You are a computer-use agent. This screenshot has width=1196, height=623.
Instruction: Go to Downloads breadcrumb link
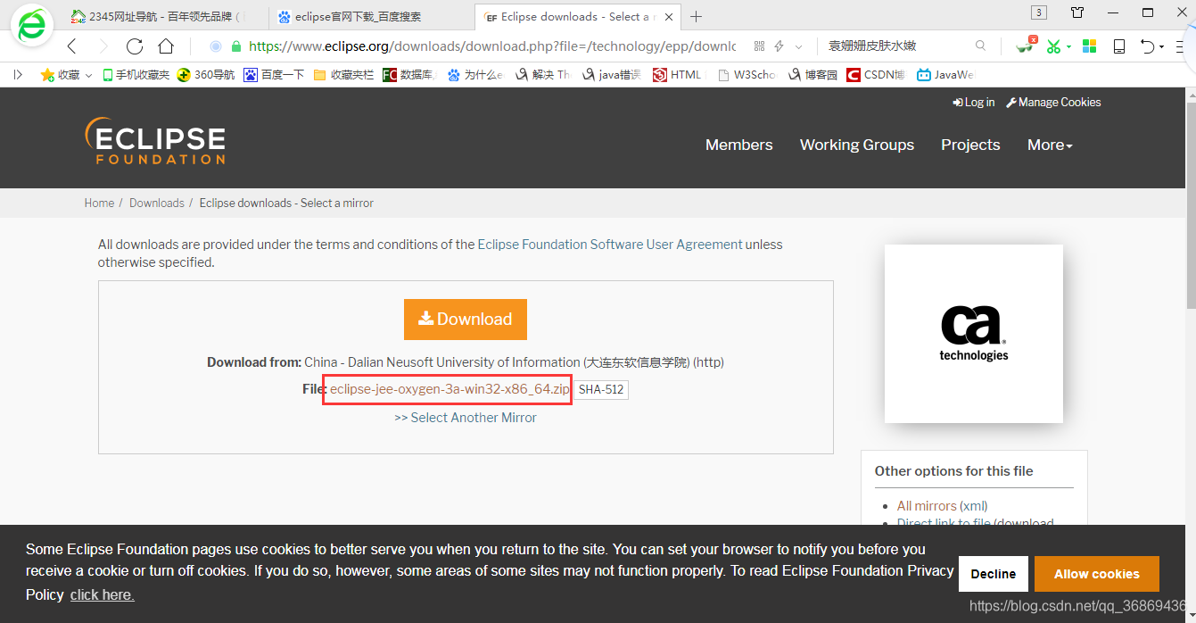156,203
